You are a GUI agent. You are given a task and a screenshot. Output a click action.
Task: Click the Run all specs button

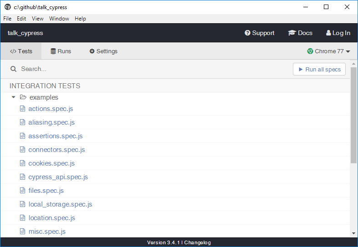coord(319,69)
